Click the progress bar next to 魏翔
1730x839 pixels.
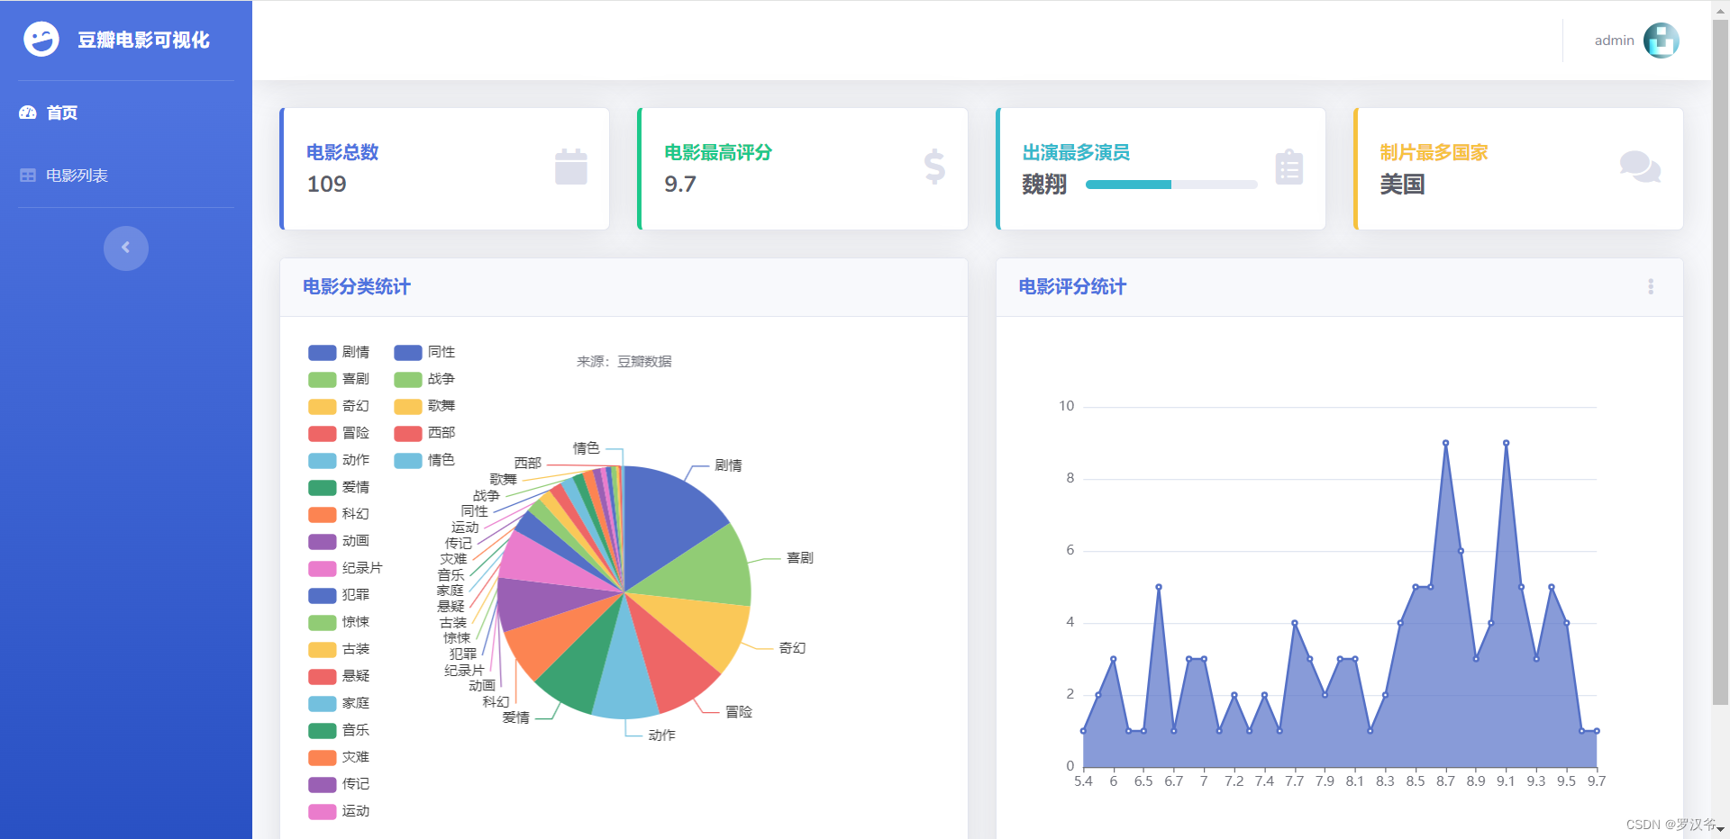1170,185
